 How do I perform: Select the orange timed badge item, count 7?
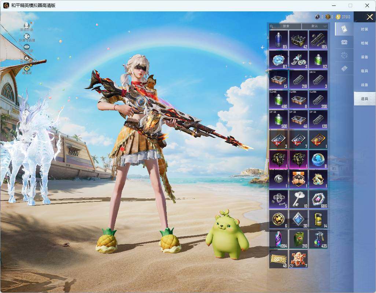(298, 259)
